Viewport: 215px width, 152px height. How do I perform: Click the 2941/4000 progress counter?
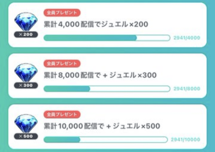[x=187, y=38]
